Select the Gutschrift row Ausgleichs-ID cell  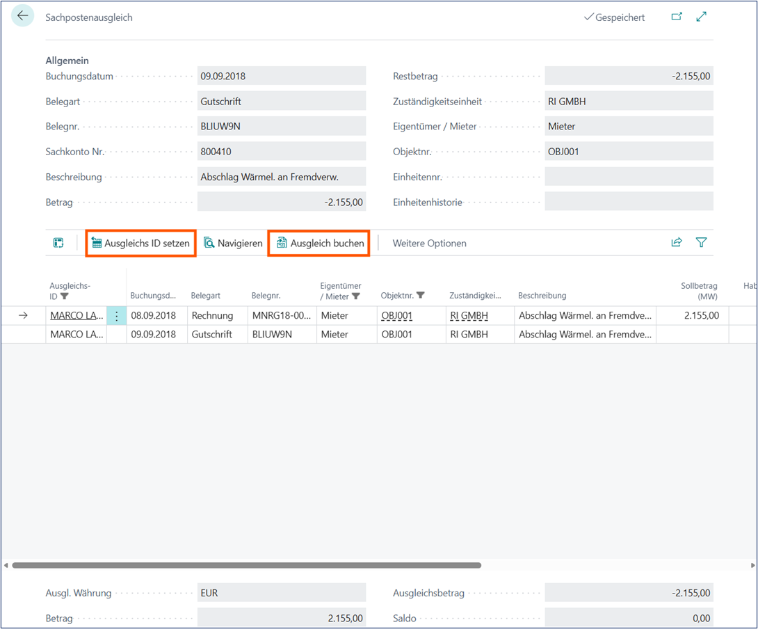(76, 335)
